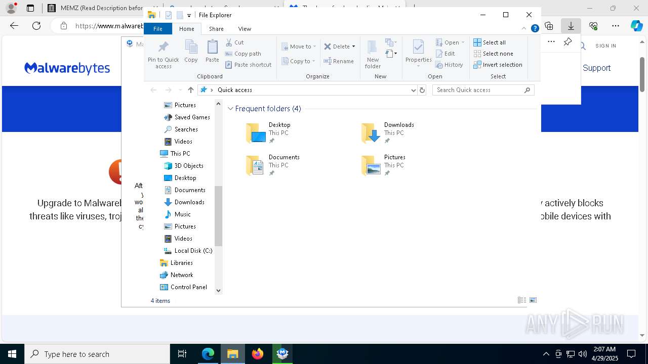Open Edge downloads toolbar icon
The image size is (648, 364).
[x=571, y=26]
